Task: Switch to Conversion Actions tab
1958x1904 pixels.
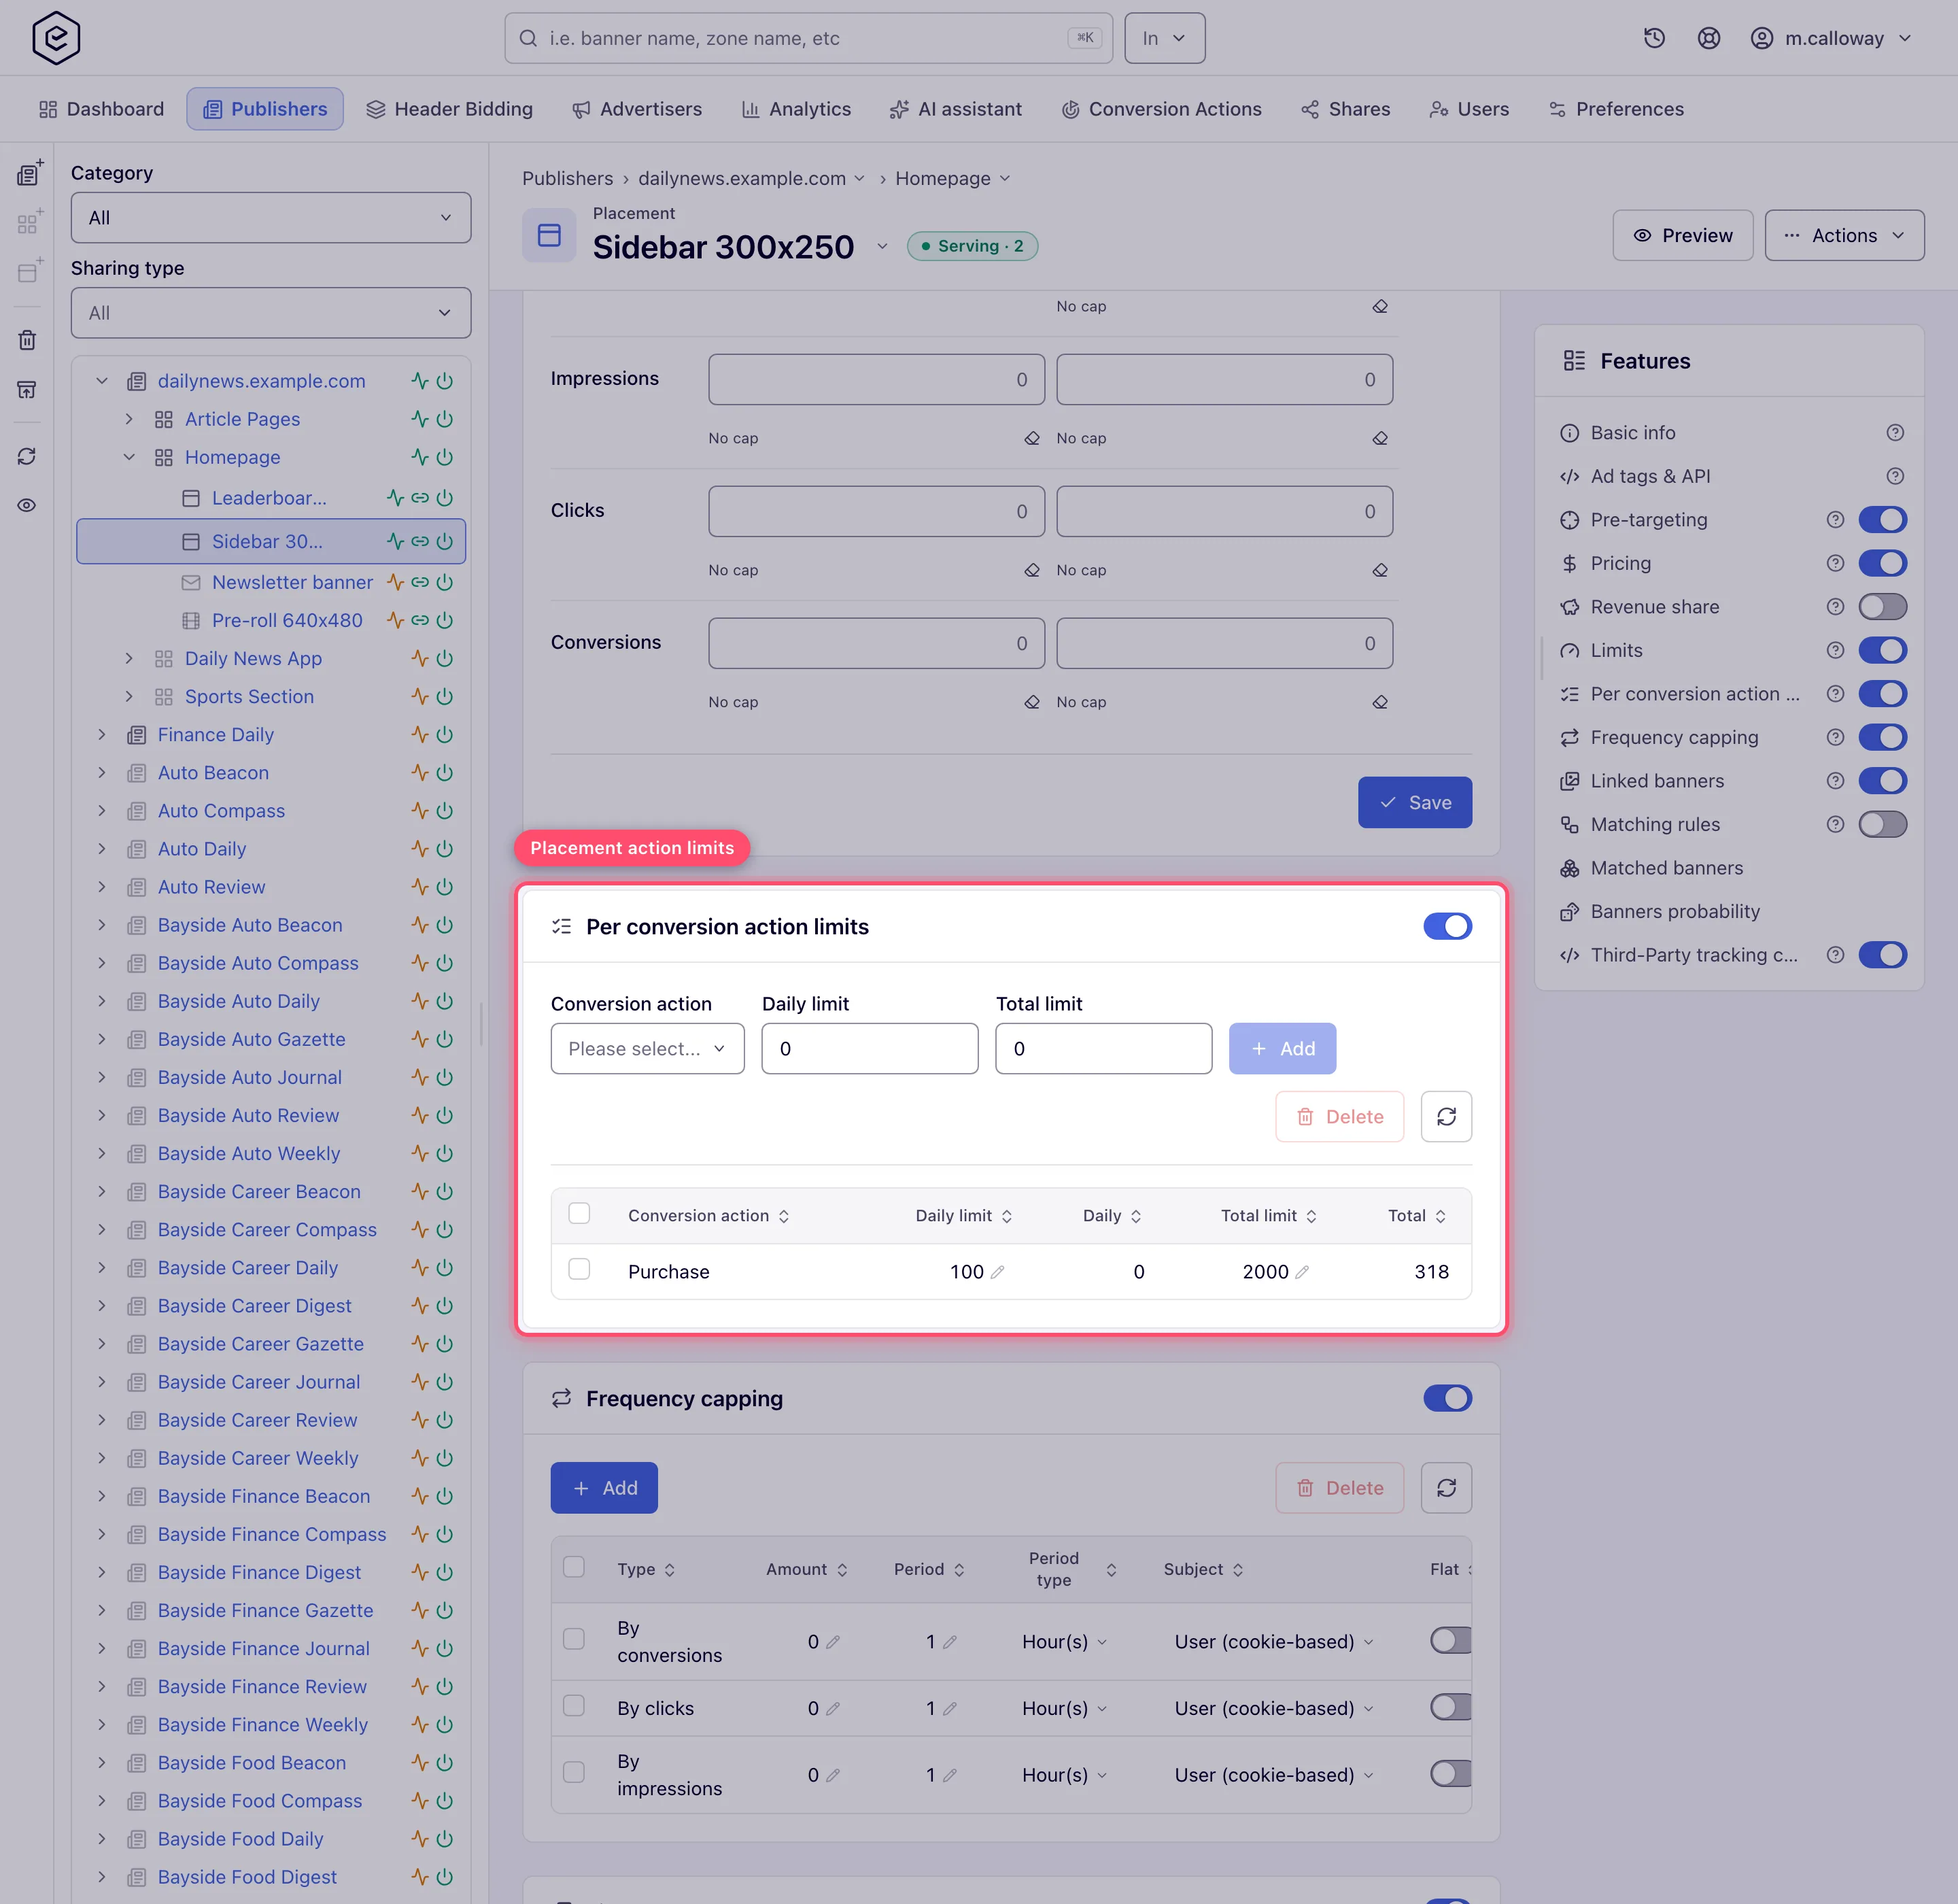Action: [x=1161, y=109]
